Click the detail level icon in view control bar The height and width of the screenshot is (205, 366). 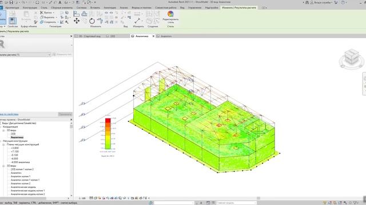(91, 198)
